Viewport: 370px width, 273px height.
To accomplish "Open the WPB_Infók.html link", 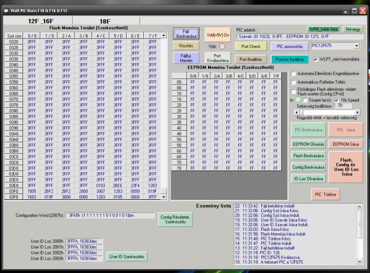I will click(324, 29).
